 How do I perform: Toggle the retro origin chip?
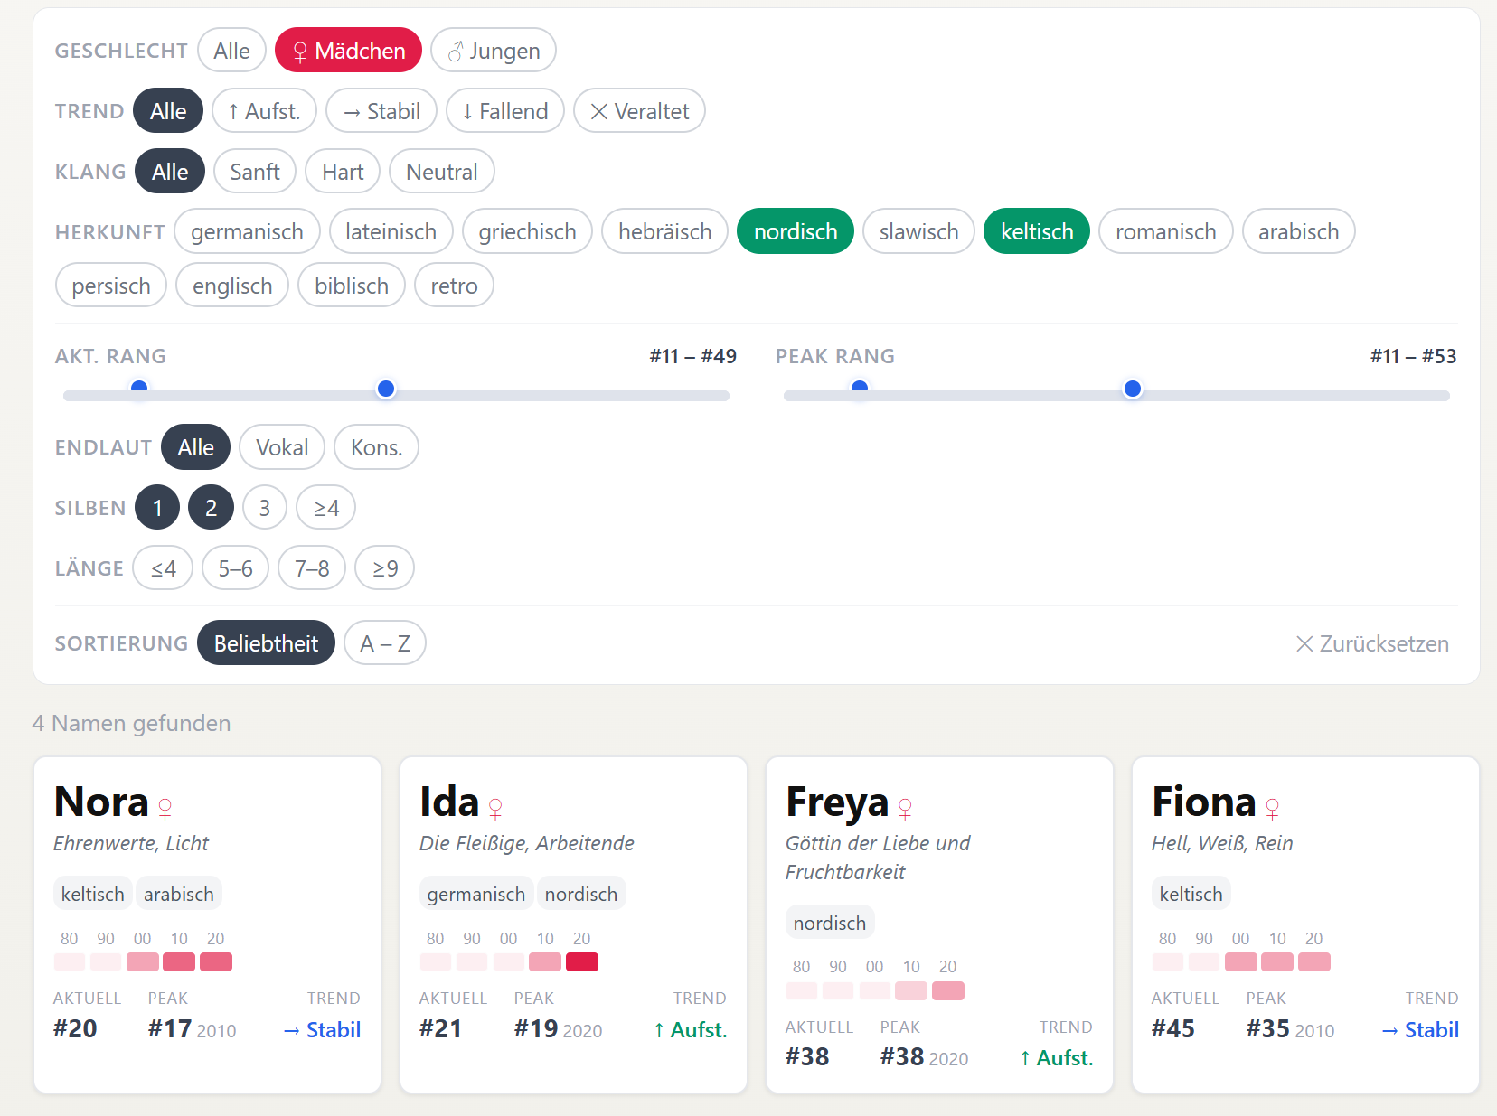pos(454,286)
